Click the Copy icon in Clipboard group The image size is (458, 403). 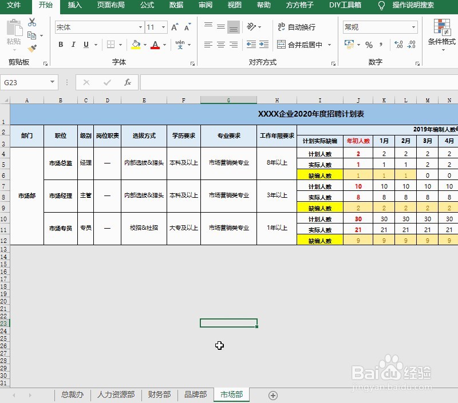(31, 34)
